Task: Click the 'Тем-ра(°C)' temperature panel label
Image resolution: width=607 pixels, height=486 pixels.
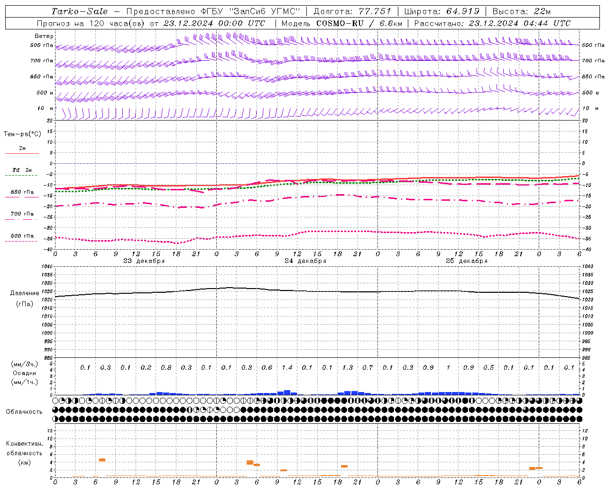Action: (22, 134)
